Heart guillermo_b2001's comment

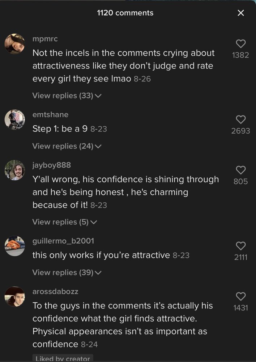pos(240,246)
